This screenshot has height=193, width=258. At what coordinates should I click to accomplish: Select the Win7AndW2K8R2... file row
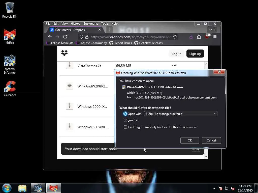coord(92,86)
